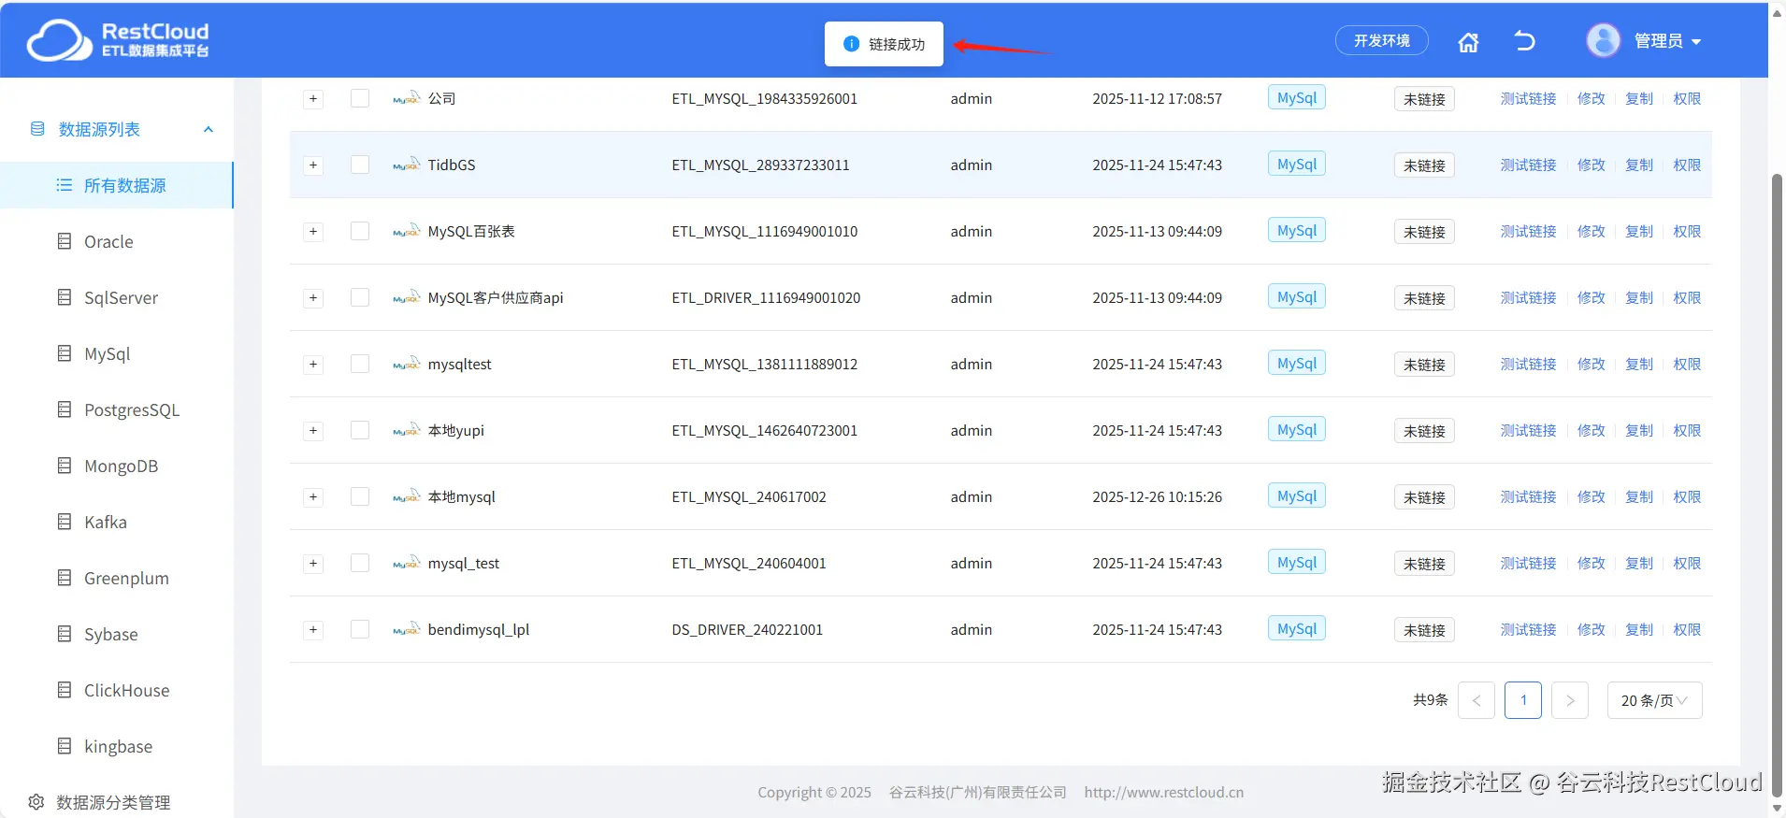The height and width of the screenshot is (818, 1786).
Task: Open the admin avatar icon
Action: pos(1603,40)
